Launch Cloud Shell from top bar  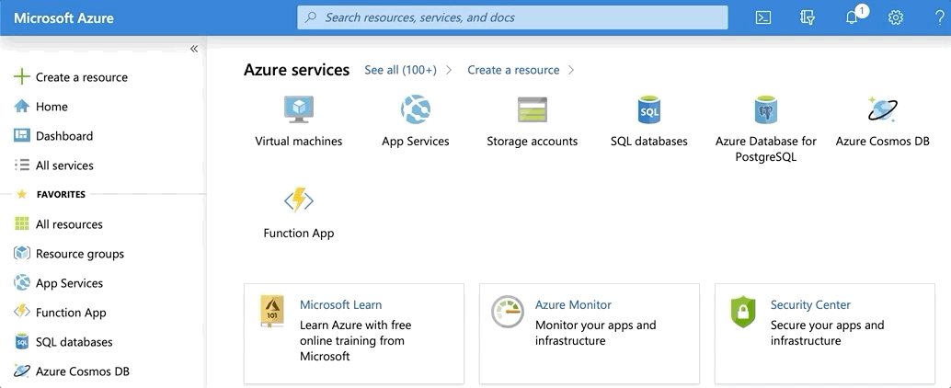pos(762,17)
